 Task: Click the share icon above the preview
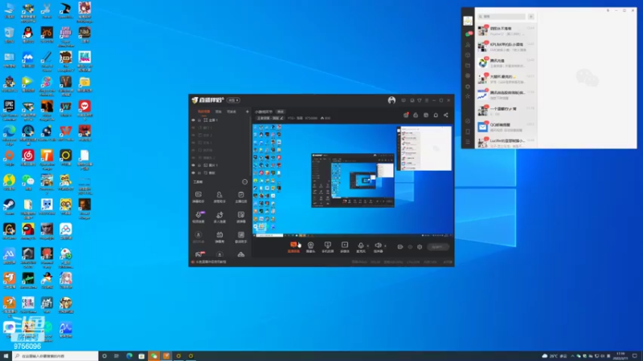446,115
